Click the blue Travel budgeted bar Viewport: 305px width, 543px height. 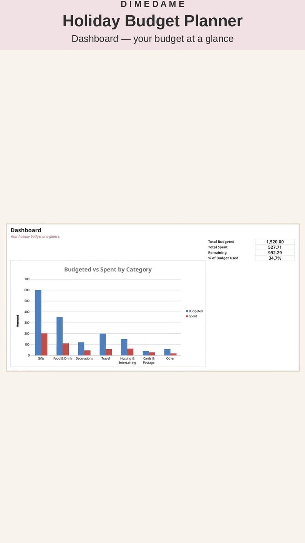point(103,344)
